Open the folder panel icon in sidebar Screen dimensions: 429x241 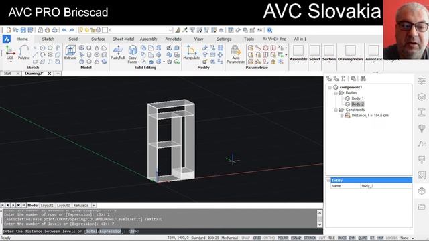(422, 207)
